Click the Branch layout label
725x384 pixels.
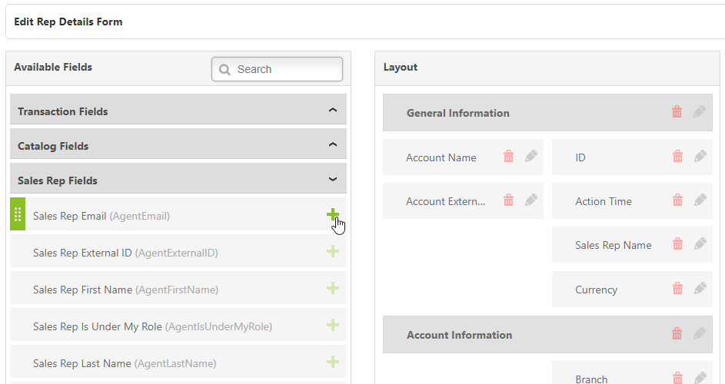pos(591,379)
